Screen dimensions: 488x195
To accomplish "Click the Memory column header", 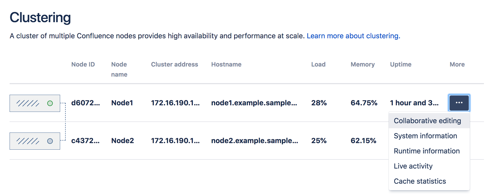I will (363, 64).
